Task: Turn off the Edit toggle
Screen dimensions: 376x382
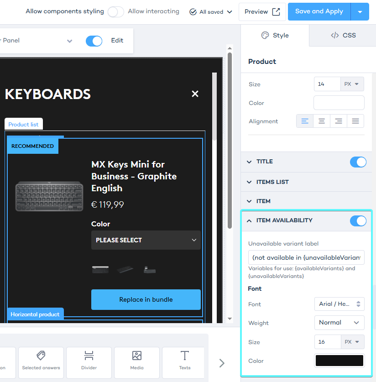Action: click(x=94, y=41)
